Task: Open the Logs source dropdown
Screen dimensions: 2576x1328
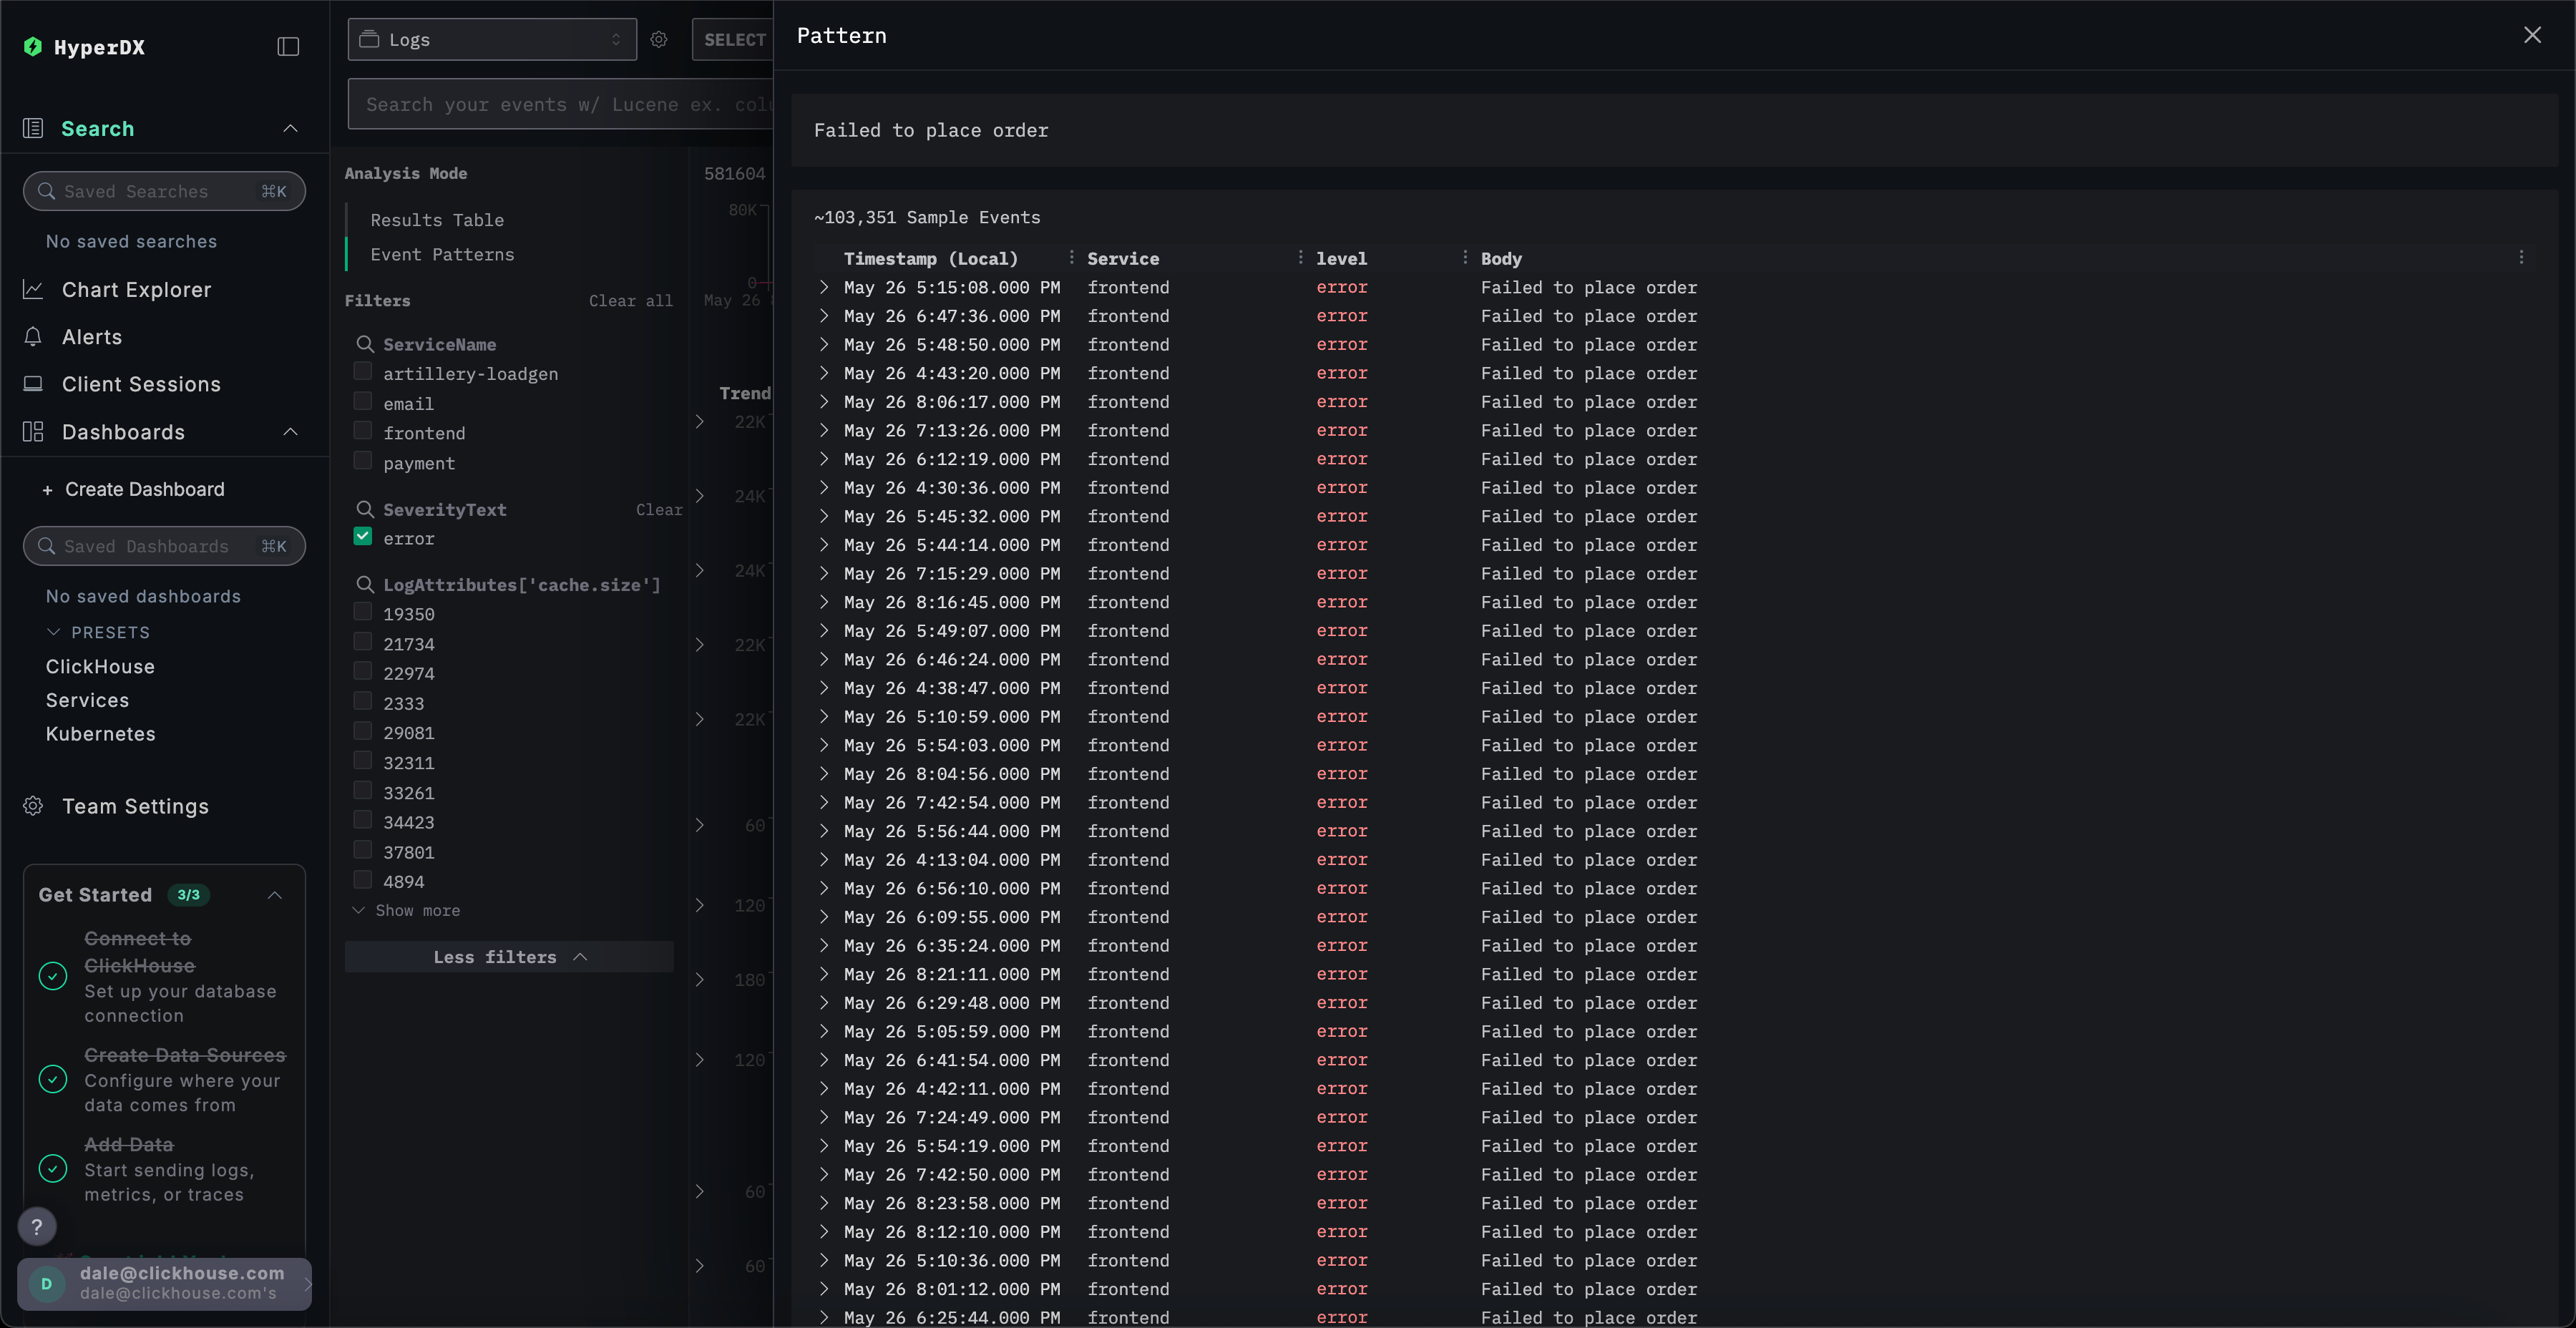Action: click(492, 40)
